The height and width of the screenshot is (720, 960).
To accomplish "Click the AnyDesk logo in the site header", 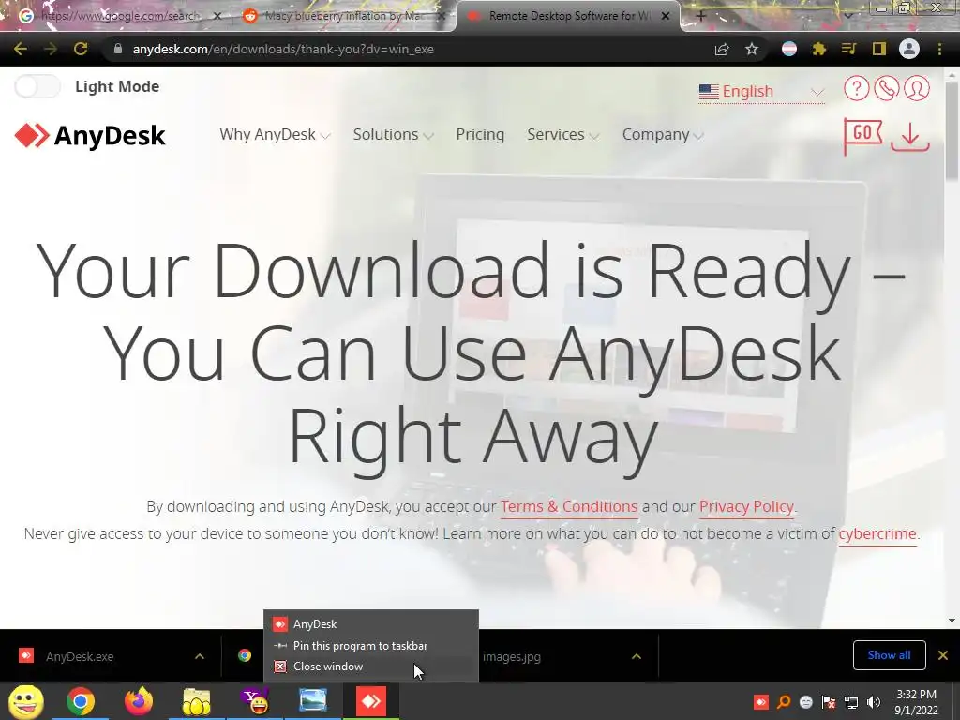I will click(x=90, y=135).
